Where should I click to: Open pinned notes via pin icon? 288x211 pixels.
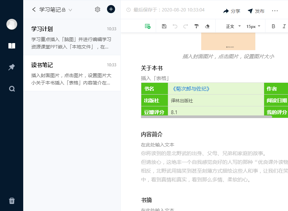12,67
